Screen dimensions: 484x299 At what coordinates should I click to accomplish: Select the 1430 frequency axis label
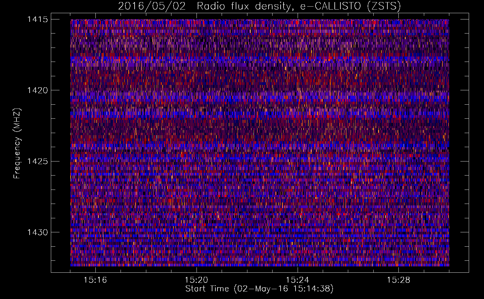click(x=37, y=233)
